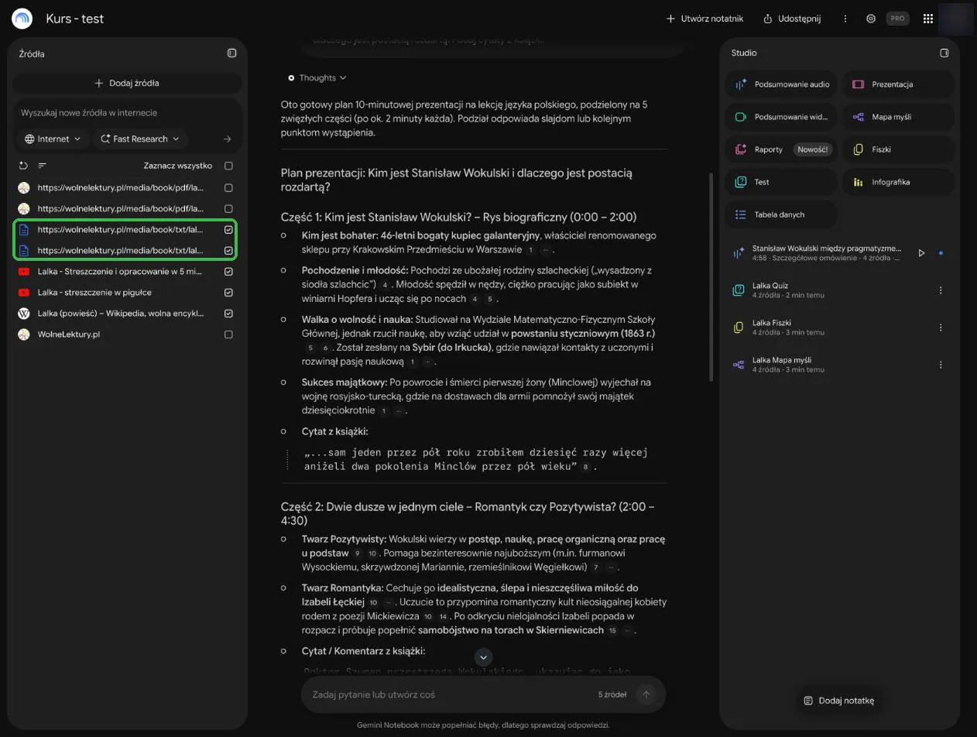
Task: Uncheck the first wolnelektury txt source
Action: click(228, 230)
